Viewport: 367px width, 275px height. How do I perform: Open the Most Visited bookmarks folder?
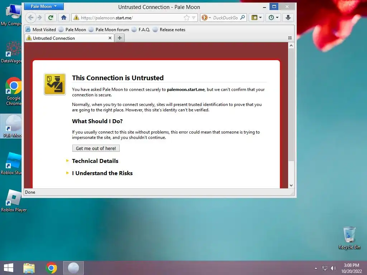[41, 29]
